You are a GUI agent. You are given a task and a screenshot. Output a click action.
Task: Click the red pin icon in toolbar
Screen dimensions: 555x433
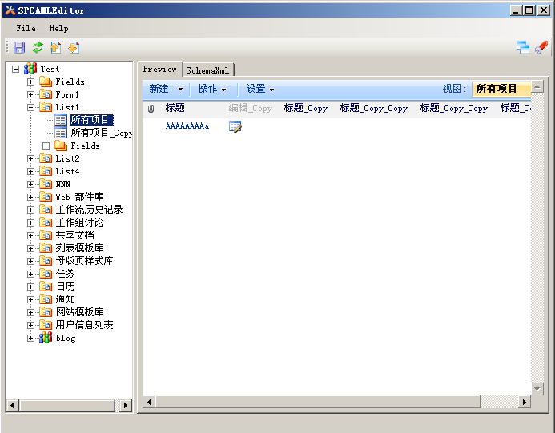click(541, 47)
